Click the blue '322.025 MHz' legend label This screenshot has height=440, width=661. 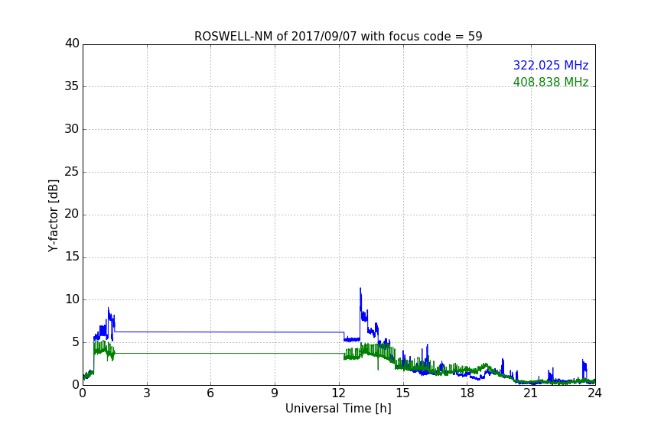(551, 65)
